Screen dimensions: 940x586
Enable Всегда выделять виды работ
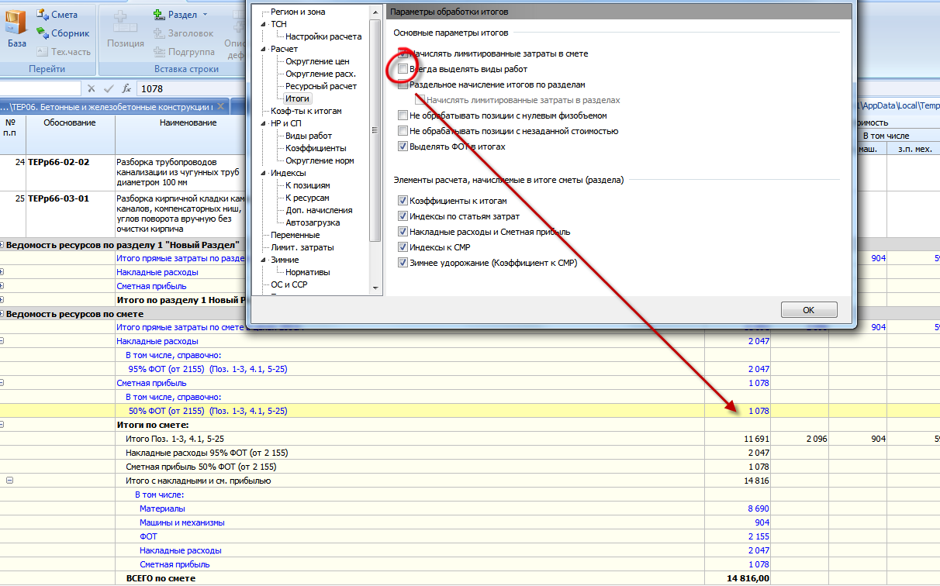click(x=403, y=69)
